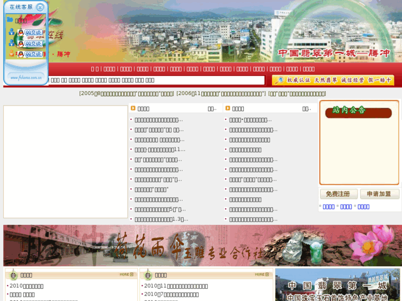
Task: Open the middle column news item containing 5 in quotes
Action: point(160,209)
